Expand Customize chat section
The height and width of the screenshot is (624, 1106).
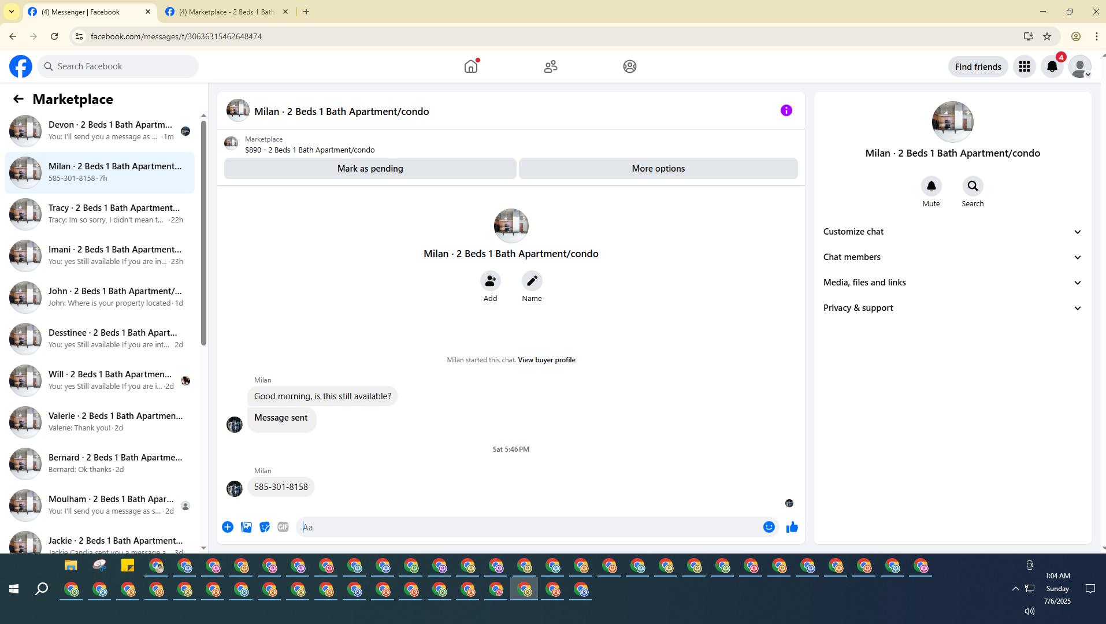(x=952, y=232)
